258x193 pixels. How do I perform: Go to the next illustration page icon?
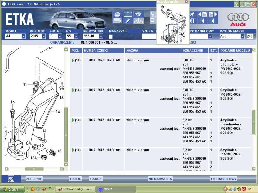213,14
